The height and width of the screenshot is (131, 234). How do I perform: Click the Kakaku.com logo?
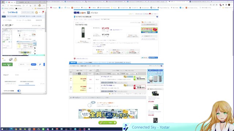[80, 13]
